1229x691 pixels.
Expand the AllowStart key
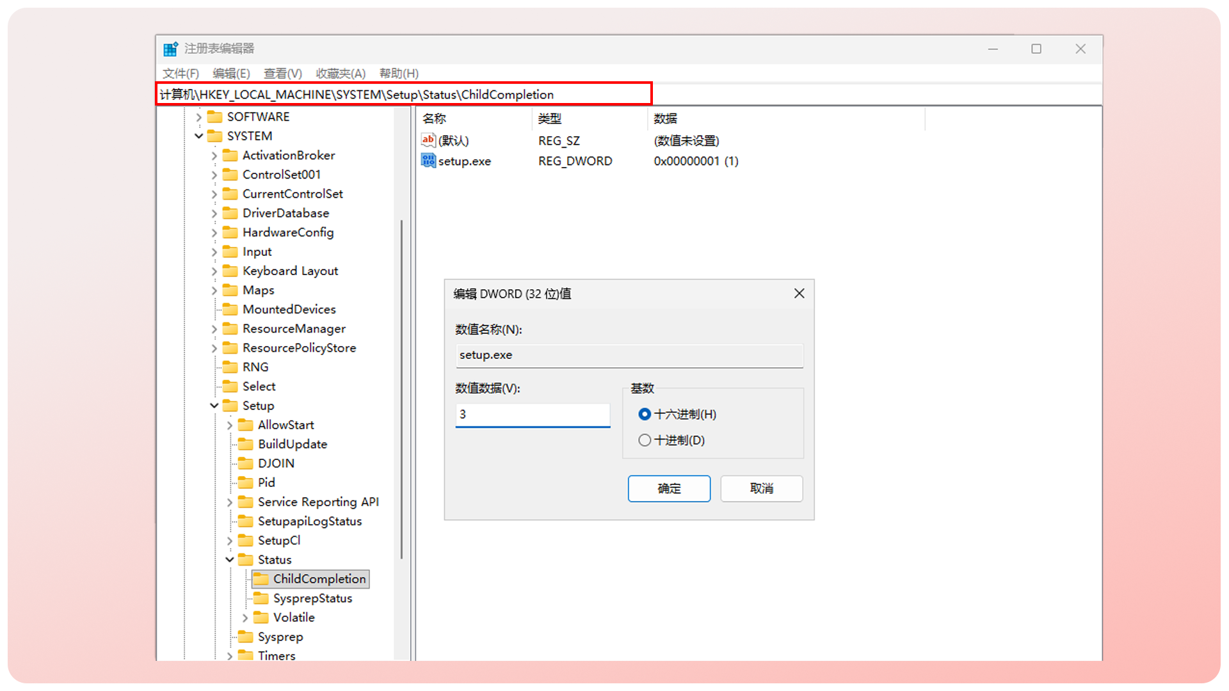[230, 425]
